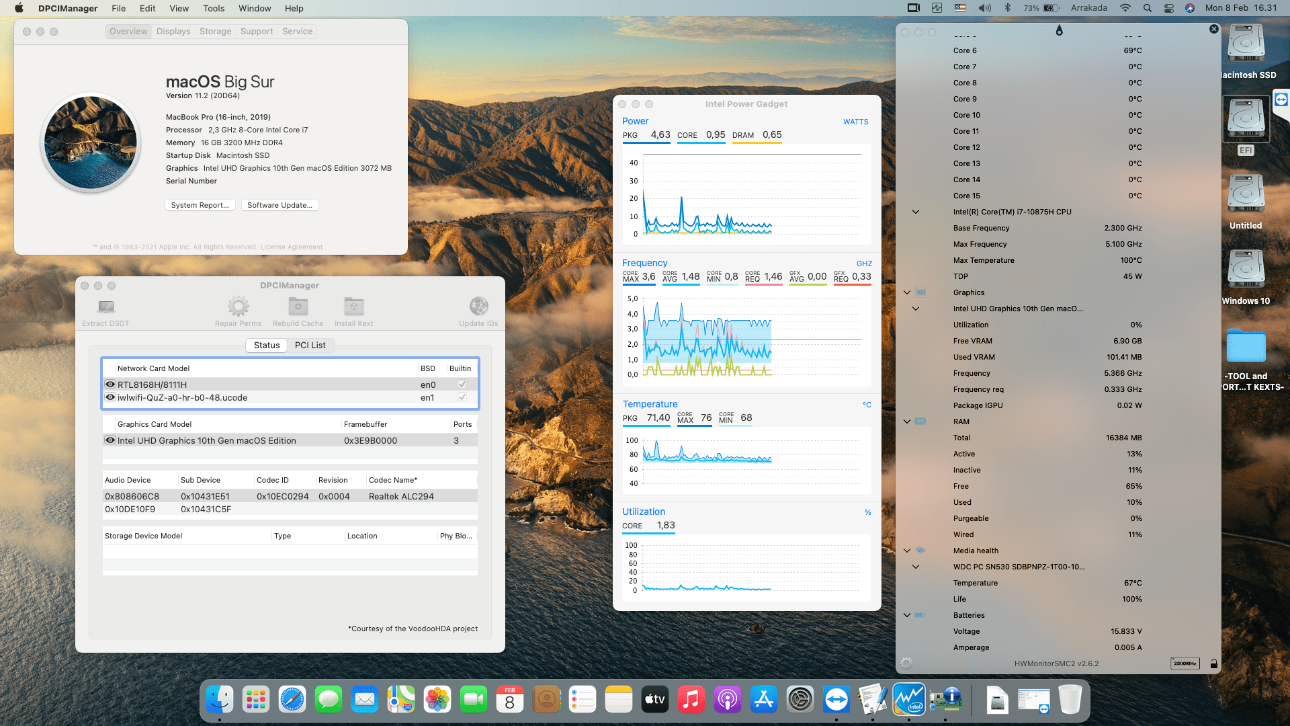Toggle eye icon for RTL8168H/8111H row
This screenshot has height=726, width=1290.
110,385
